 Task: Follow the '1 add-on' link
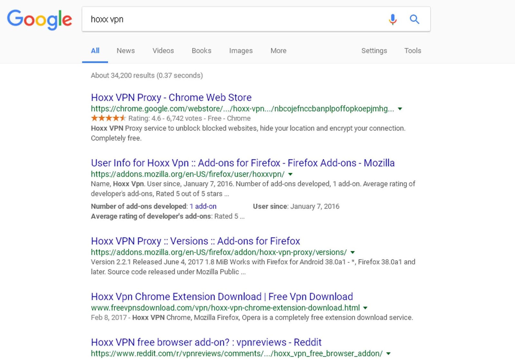tap(203, 206)
